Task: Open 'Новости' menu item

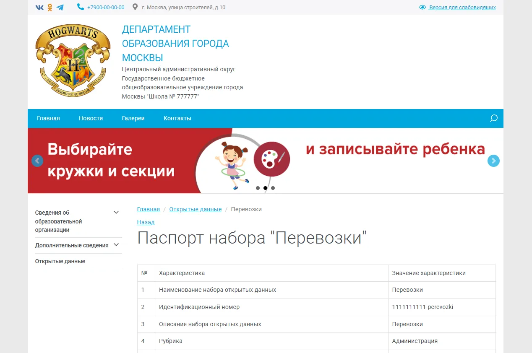Action: pos(91,118)
